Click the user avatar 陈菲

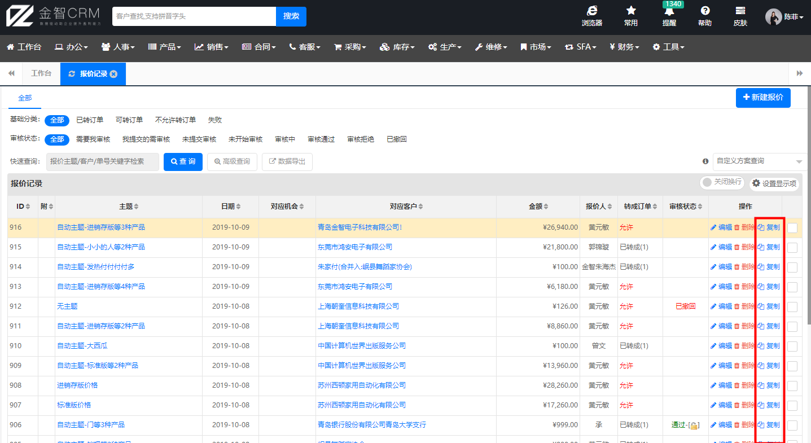pyautogui.click(x=773, y=17)
